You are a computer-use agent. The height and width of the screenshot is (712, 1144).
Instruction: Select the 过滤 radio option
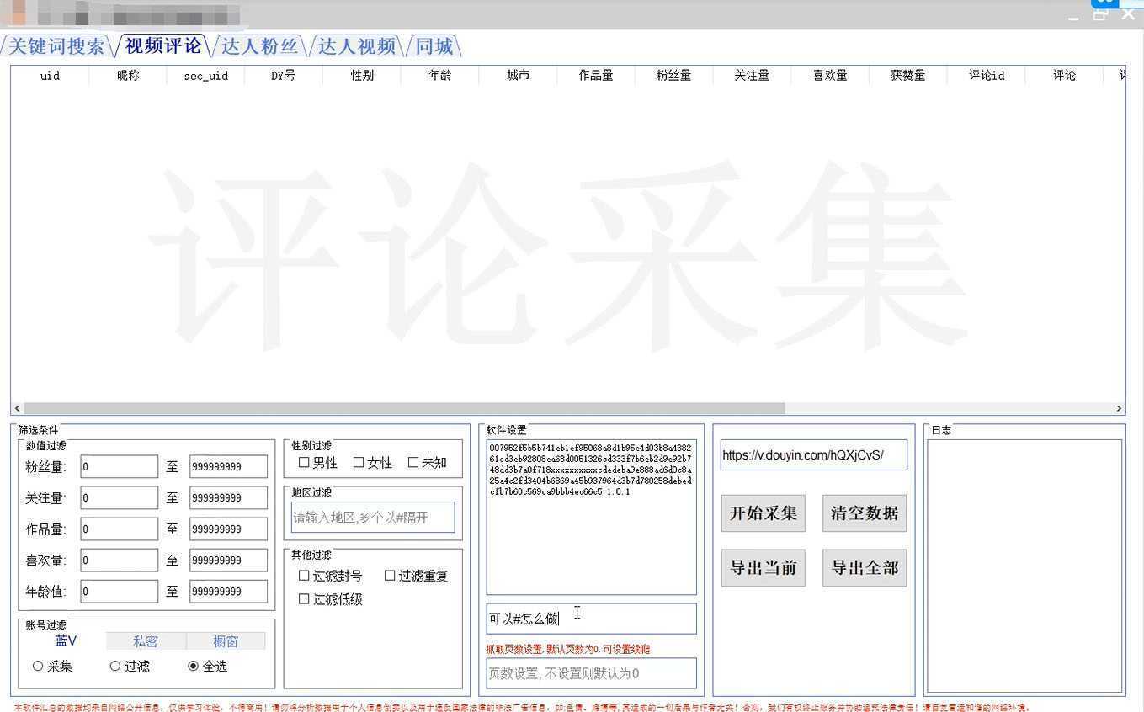click(x=114, y=666)
